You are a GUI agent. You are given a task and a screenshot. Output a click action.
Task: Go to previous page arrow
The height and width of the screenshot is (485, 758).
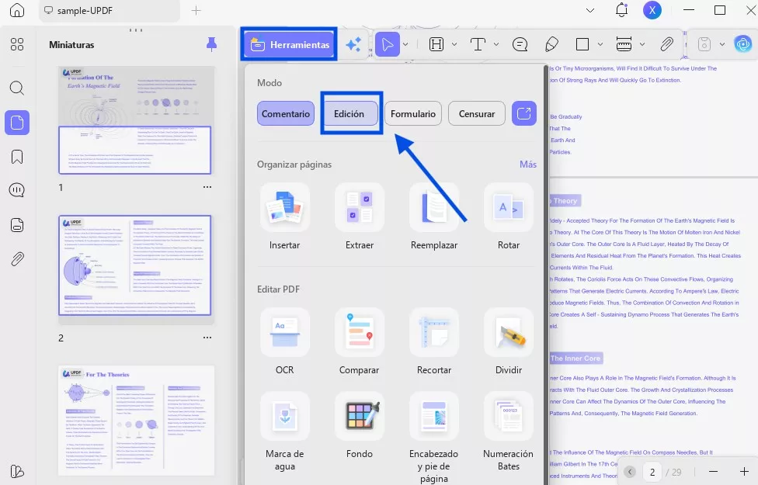630,472
